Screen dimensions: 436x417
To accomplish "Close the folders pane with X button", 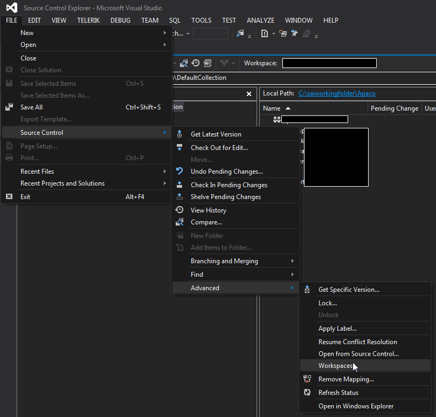I will (x=249, y=94).
